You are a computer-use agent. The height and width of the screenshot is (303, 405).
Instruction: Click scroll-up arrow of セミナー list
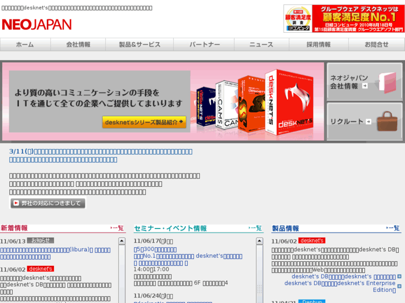coord(260,241)
